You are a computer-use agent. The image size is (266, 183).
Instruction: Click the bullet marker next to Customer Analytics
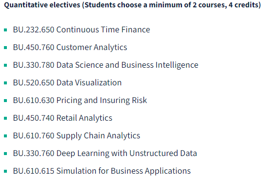point(5,48)
